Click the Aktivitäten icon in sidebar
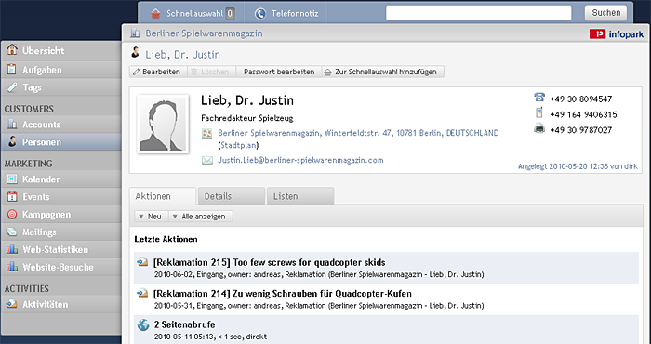This screenshot has width=651, height=344. pos(12,304)
